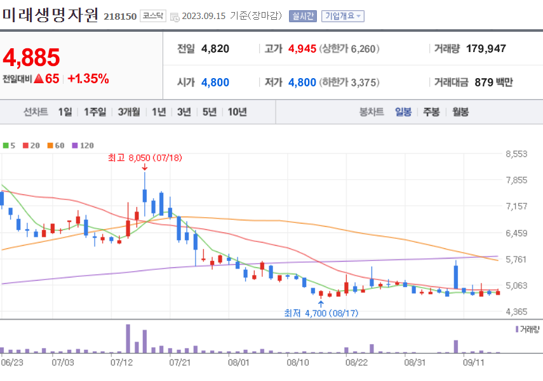The height and width of the screenshot is (381, 543).
Task: Click the 8,553 price axis label
Action: 516,154
